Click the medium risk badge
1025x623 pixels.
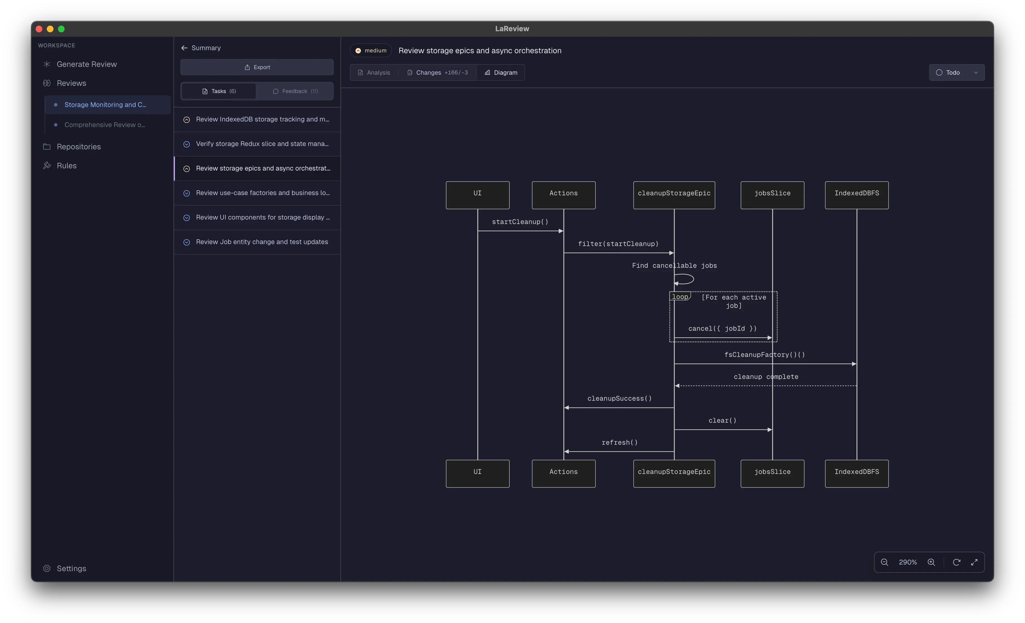point(371,51)
